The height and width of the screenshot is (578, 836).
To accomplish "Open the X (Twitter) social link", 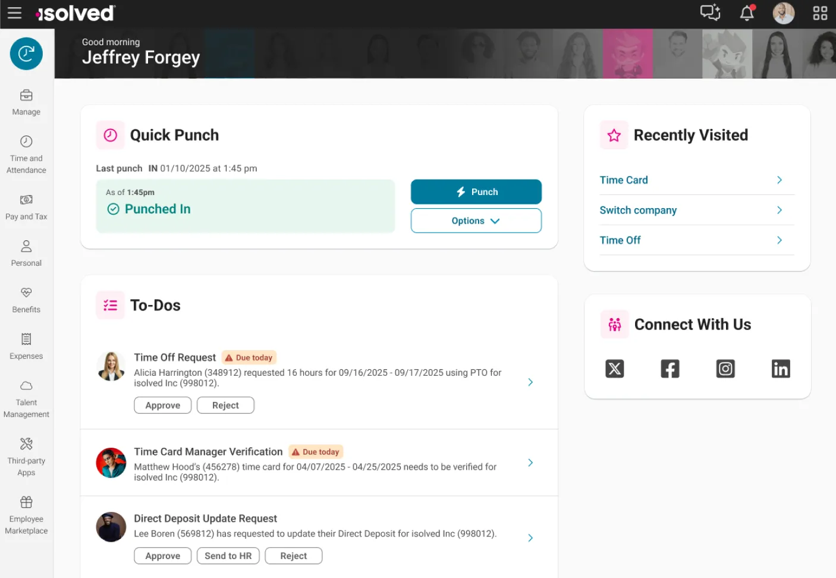I will [614, 369].
